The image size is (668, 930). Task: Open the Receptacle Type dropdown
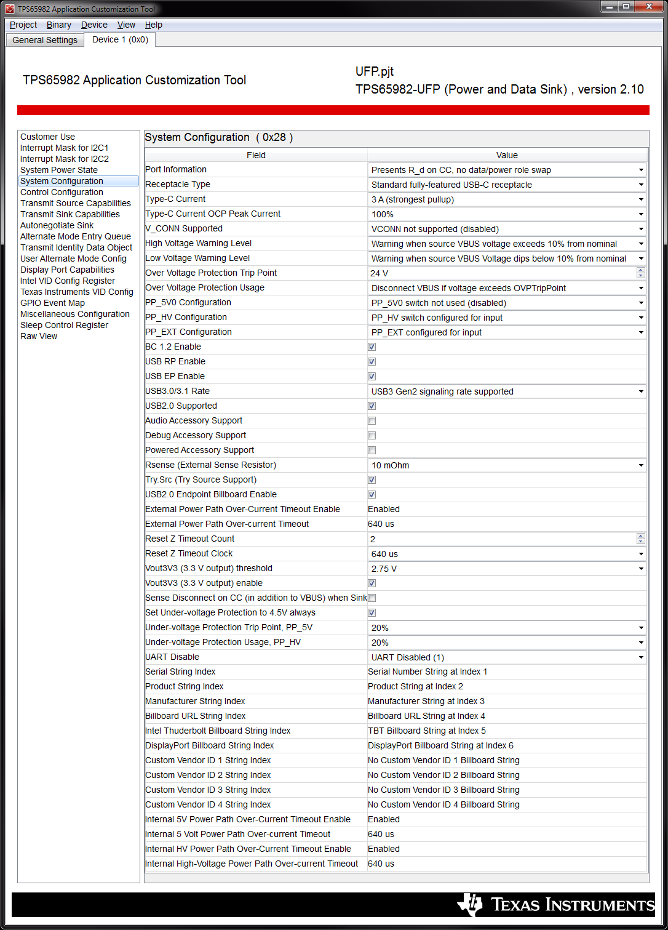pos(507,185)
